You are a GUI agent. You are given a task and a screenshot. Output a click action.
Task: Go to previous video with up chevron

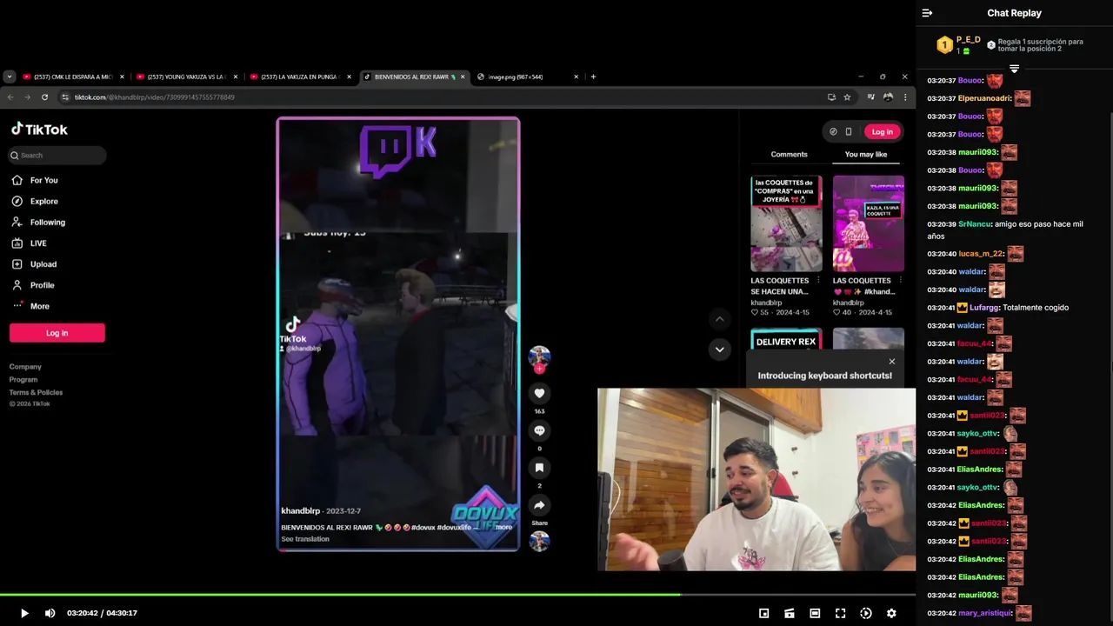[x=719, y=319]
